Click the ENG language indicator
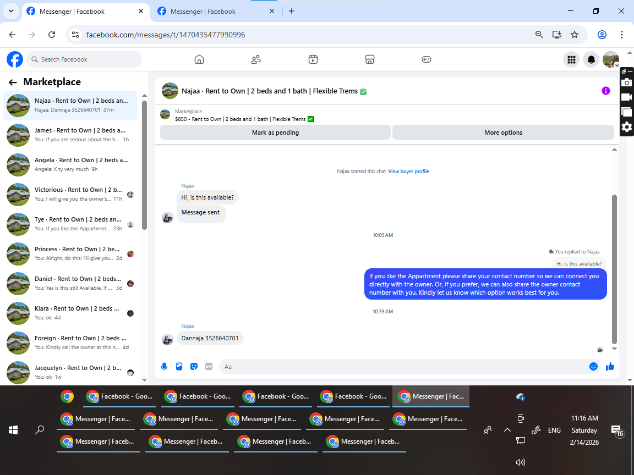Screen dimensions: 634x475 click(554, 430)
